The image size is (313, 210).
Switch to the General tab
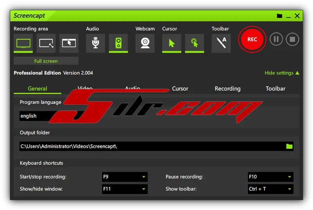38,89
